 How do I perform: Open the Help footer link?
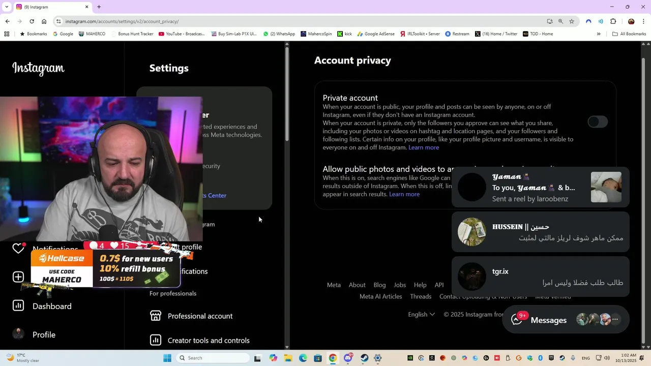[420, 285]
